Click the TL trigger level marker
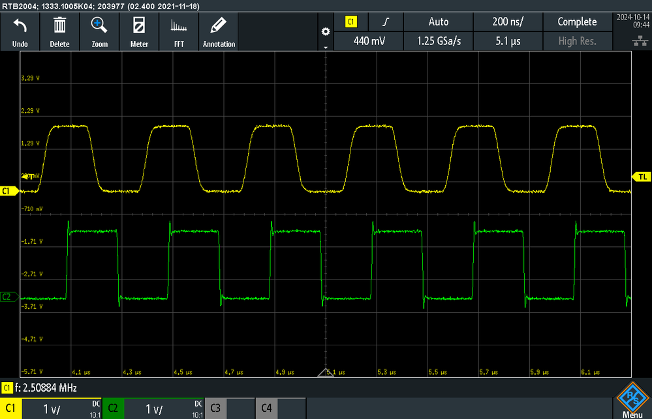The width and height of the screenshot is (652, 419). [x=642, y=177]
